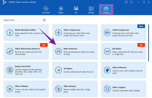Click 'Create customized 3D video from 2D' text

click(x=79, y=72)
